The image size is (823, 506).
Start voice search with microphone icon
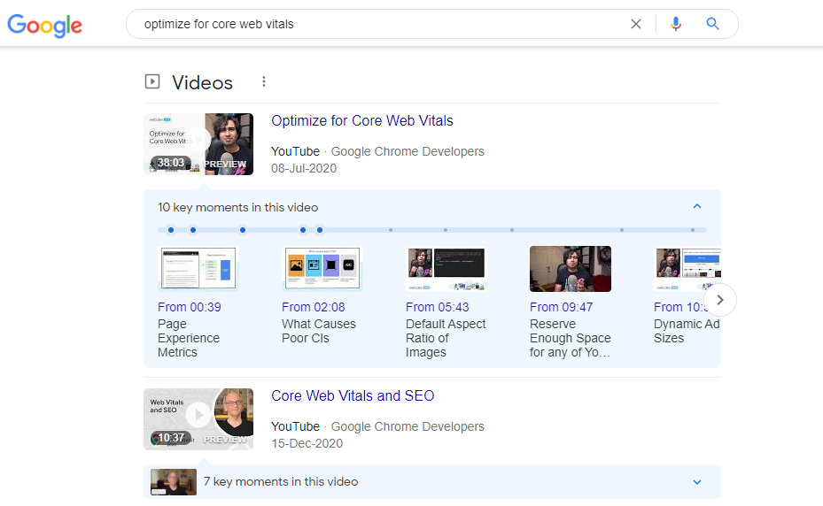point(676,24)
